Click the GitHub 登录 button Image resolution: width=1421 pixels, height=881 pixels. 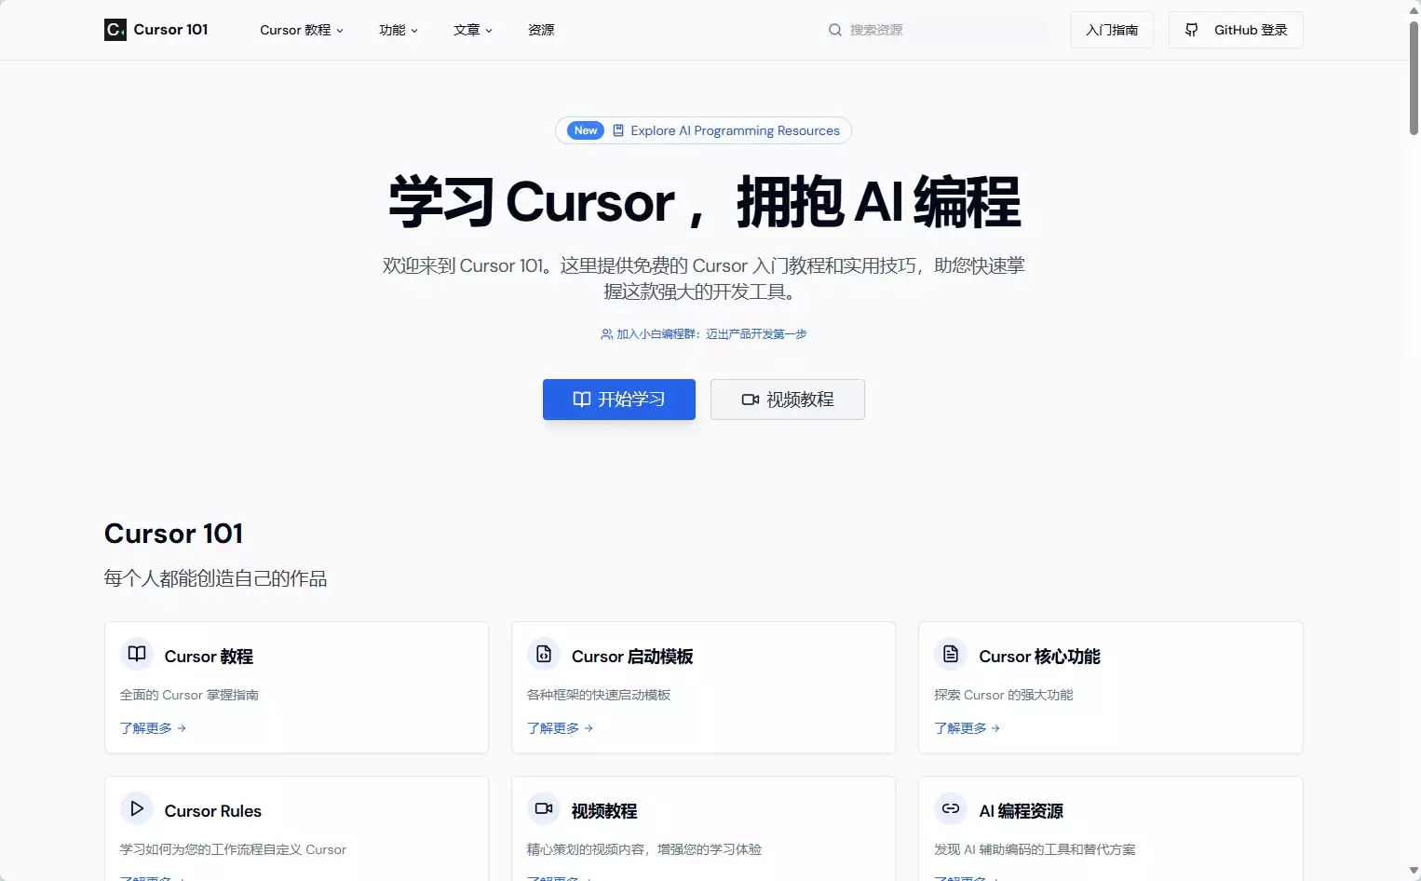click(x=1236, y=30)
